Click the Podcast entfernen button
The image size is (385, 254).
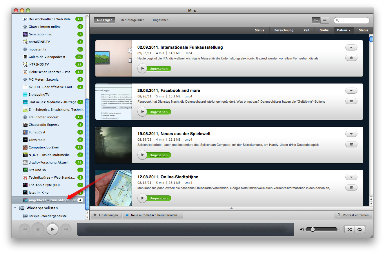pos(353,215)
